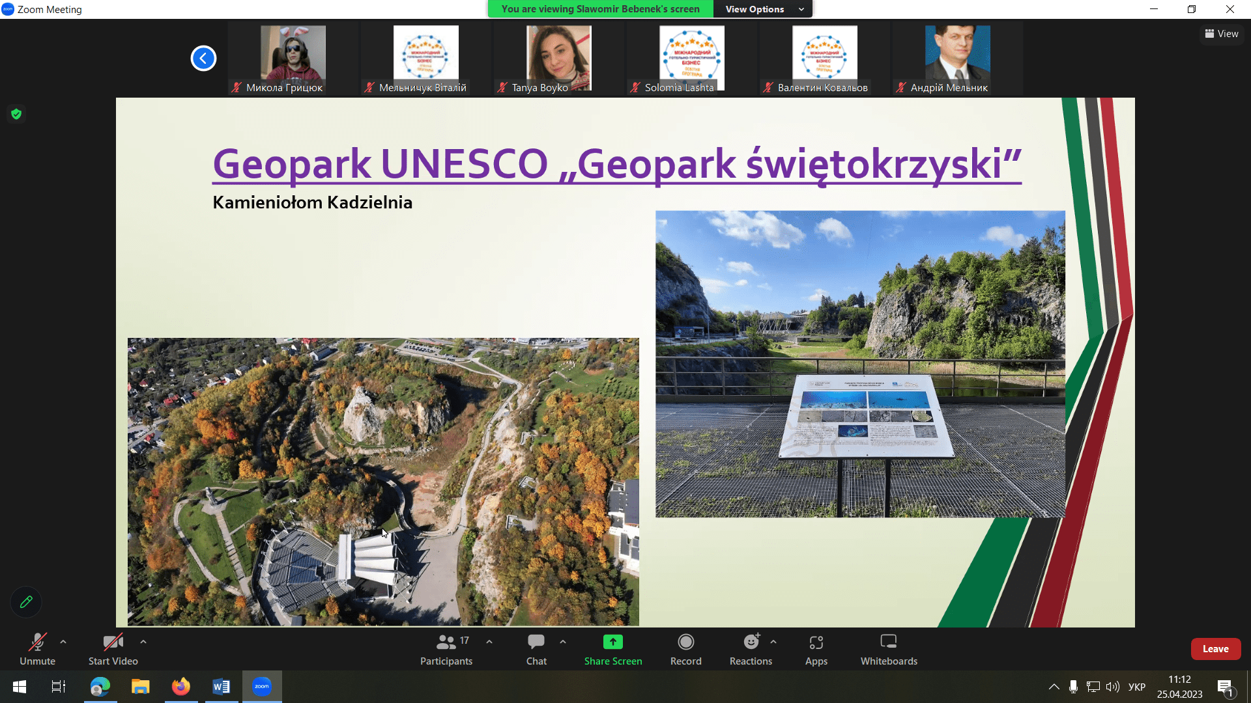The image size is (1251, 703).
Task: Click the Kamieniołom Kadzielnia subtitle text
Action: pyautogui.click(x=313, y=202)
